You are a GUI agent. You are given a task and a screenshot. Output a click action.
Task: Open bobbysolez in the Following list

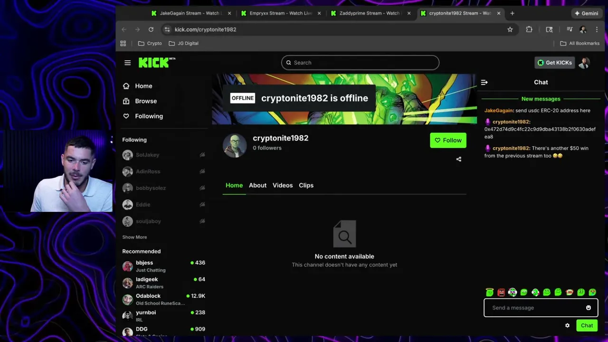pyautogui.click(x=163, y=188)
